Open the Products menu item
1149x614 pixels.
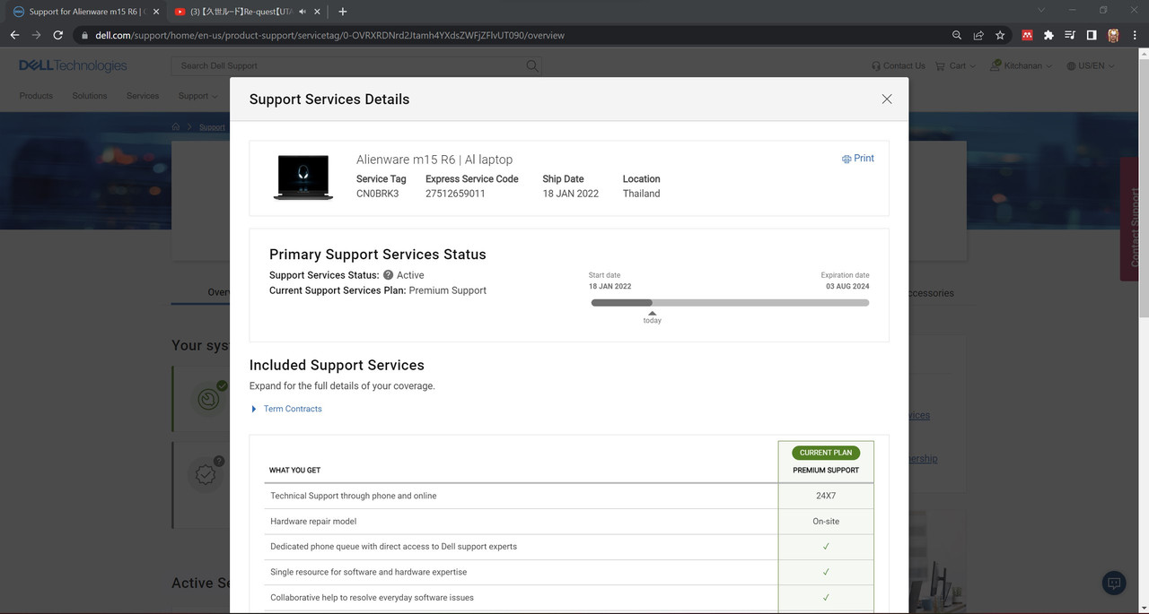[x=36, y=96]
